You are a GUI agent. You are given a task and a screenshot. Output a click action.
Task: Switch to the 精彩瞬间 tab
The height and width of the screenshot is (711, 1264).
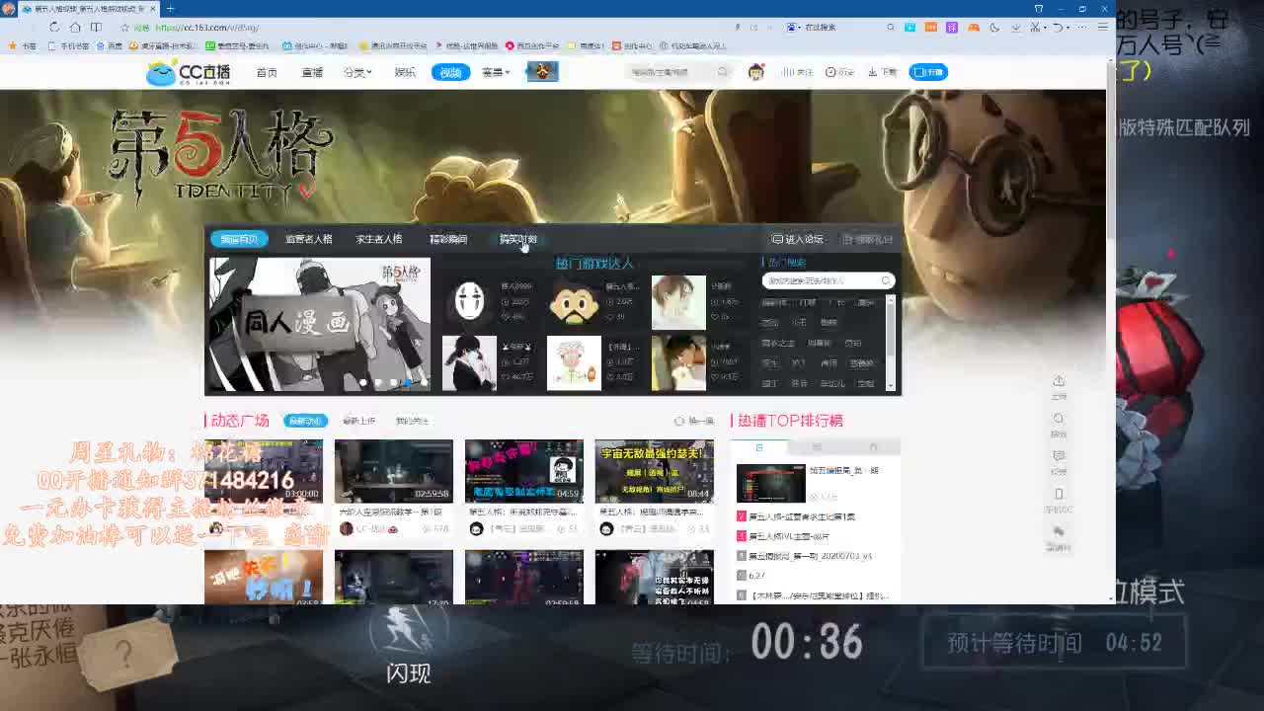pos(448,239)
